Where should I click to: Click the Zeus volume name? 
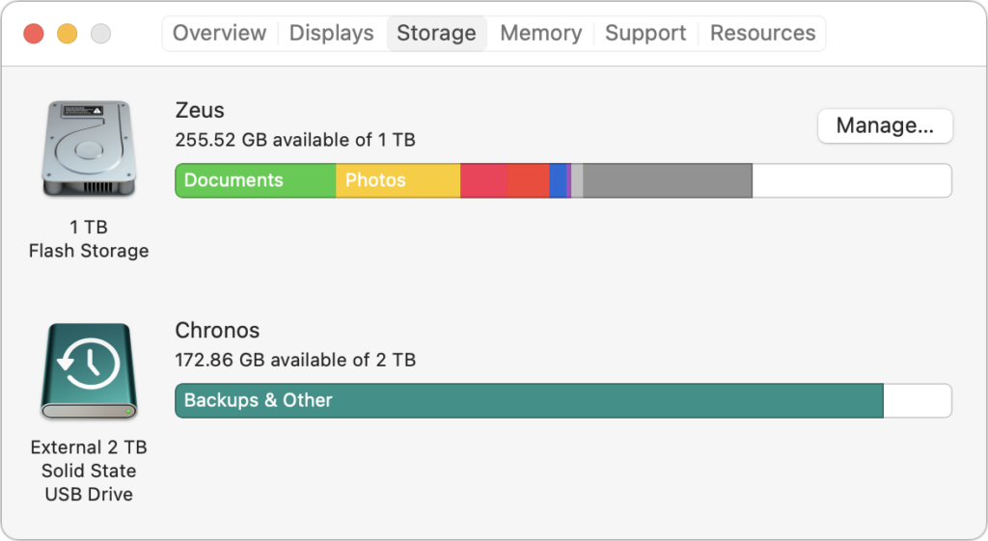pyautogui.click(x=200, y=111)
